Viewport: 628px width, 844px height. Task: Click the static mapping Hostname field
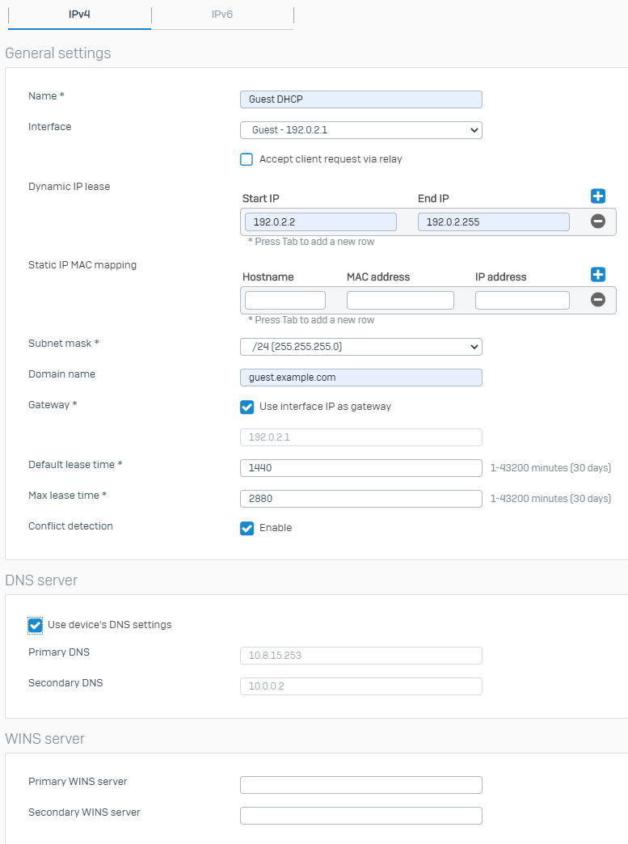tap(284, 301)
